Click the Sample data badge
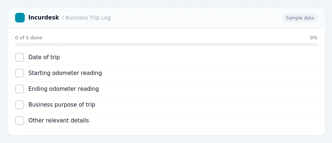This screenshot has width=332, height=143. click(300, 18)
